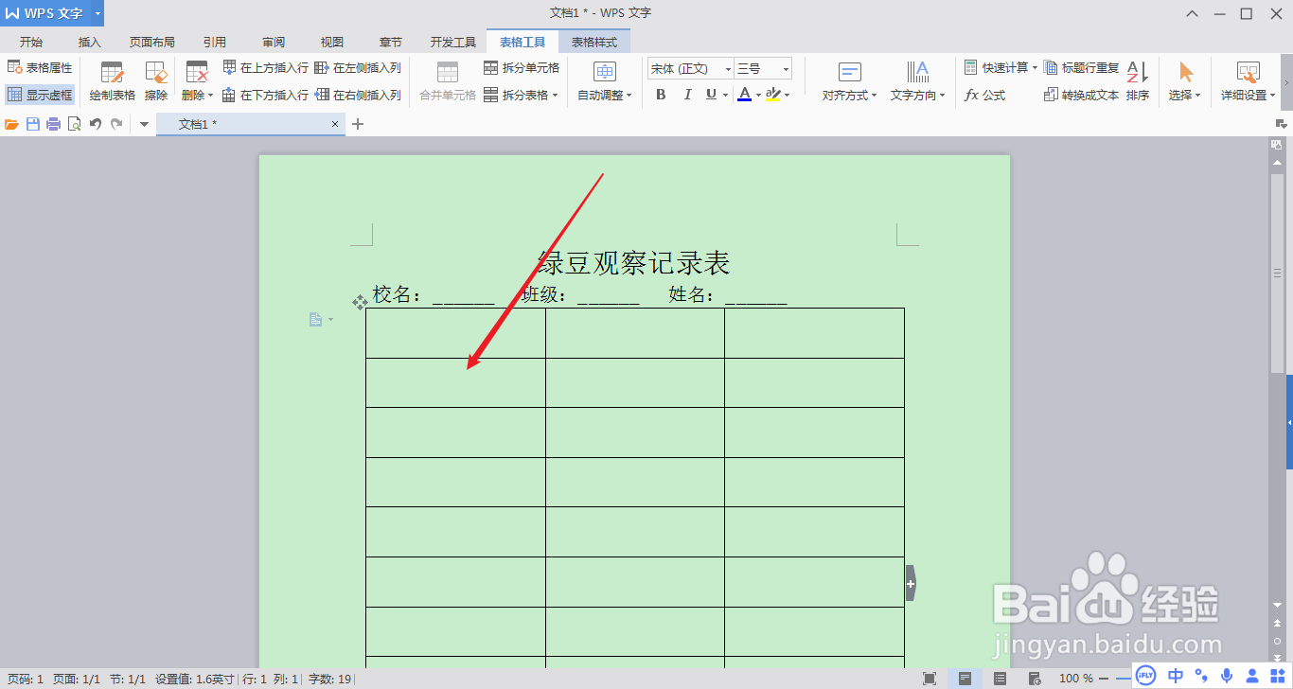Open the 章节 tab
This screenshot has height=689, width=1293.
[391, 42]
